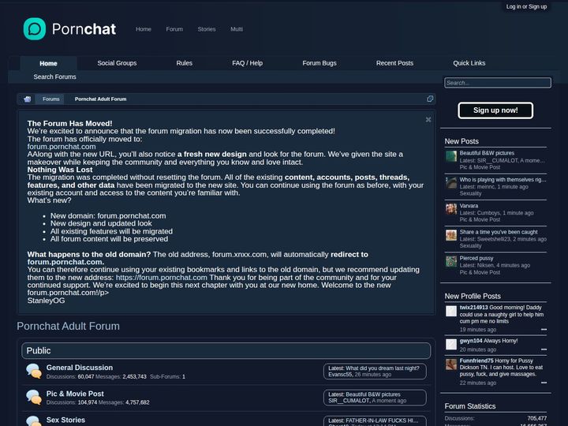The height and width of the screenshot is (426, 568).
Task: Click the top header Stories link
Action: click(207, 29)
